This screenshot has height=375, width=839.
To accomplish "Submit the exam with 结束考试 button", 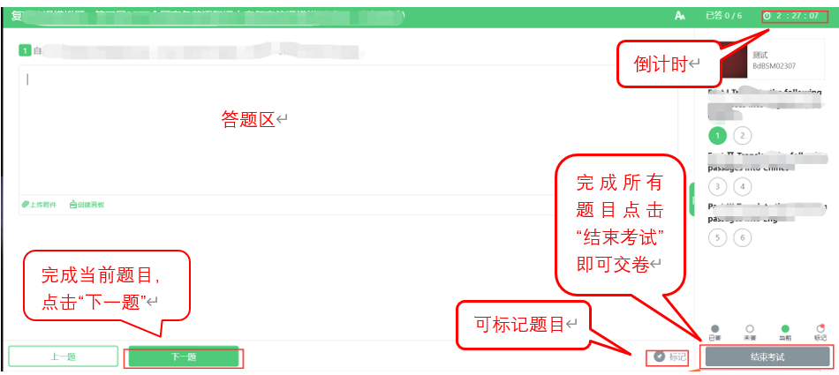I will pyautogui.click(x=767, y=356).
